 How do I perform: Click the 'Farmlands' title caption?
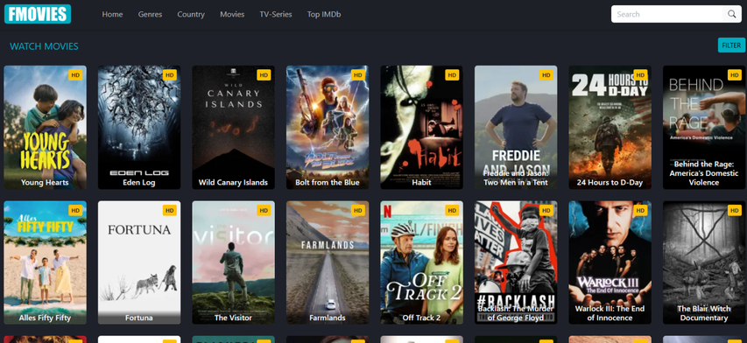(x=328, y=318)
